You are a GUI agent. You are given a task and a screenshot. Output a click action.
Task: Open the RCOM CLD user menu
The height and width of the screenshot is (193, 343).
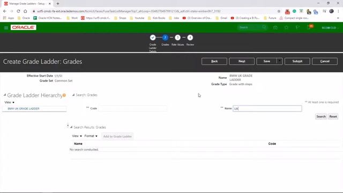[330, 28]
